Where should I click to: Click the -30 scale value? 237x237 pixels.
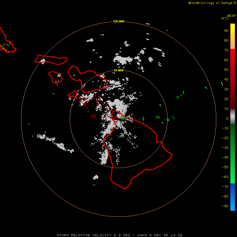tap(225, 148)
